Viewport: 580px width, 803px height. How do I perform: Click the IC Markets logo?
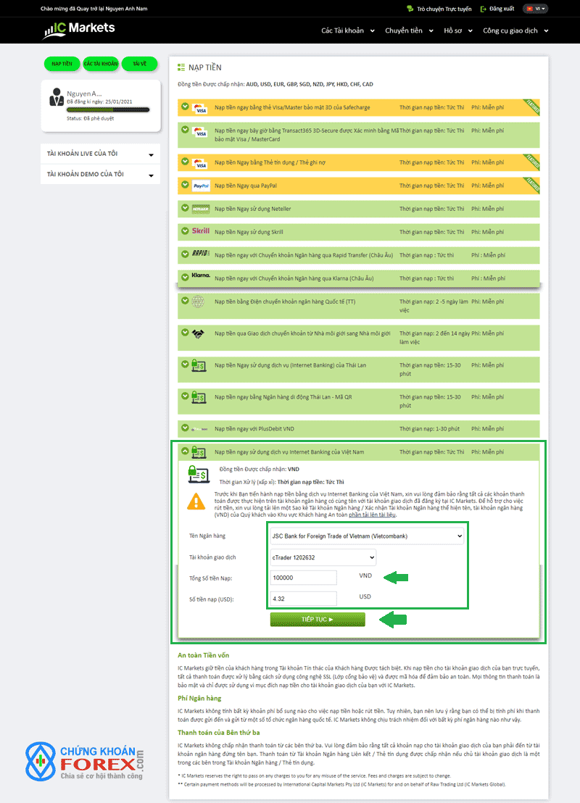(79, 30)
